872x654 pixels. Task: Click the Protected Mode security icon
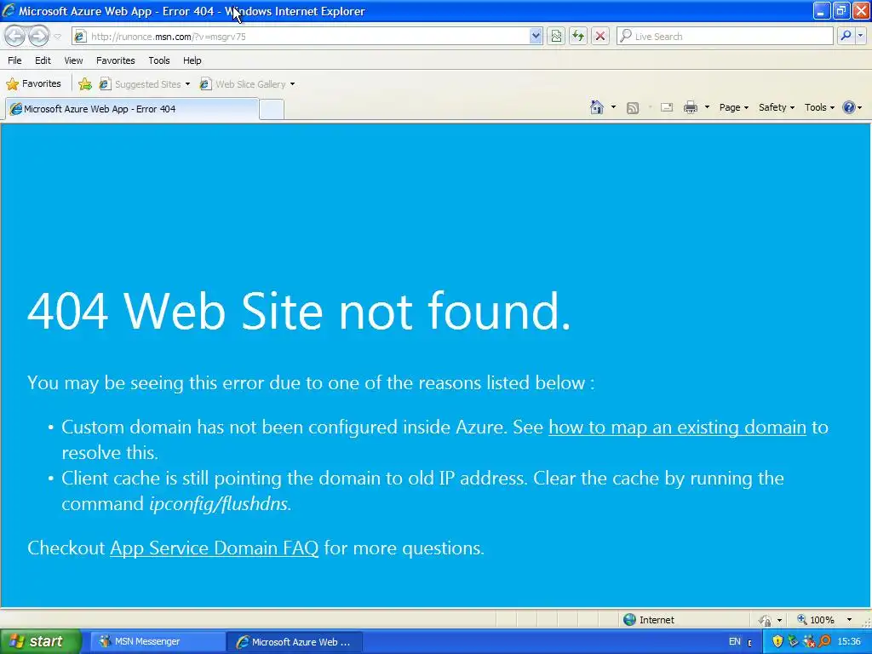click(x=766, y=620)
